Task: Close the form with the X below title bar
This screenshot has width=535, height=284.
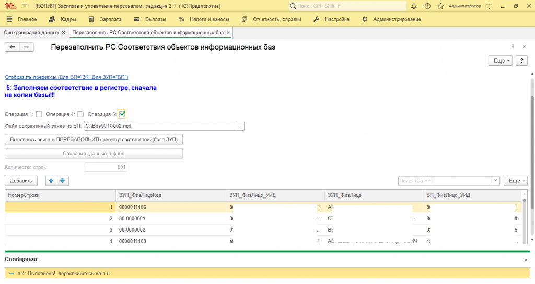Action: [x=525, y=46]
